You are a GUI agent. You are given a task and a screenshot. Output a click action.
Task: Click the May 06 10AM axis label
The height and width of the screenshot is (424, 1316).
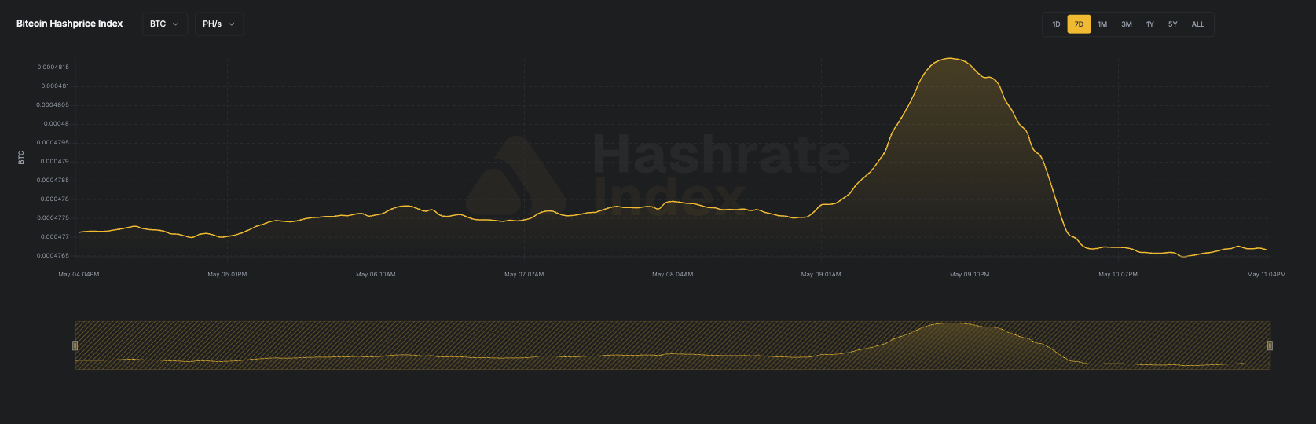click(376, 275)
